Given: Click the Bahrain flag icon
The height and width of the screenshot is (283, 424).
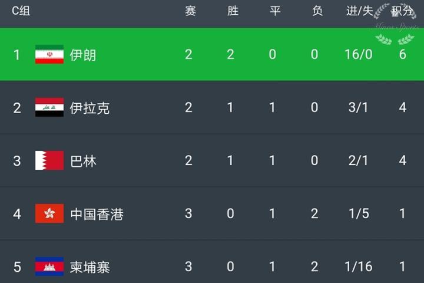Looking at the screenshot, I should coord(49,160).
